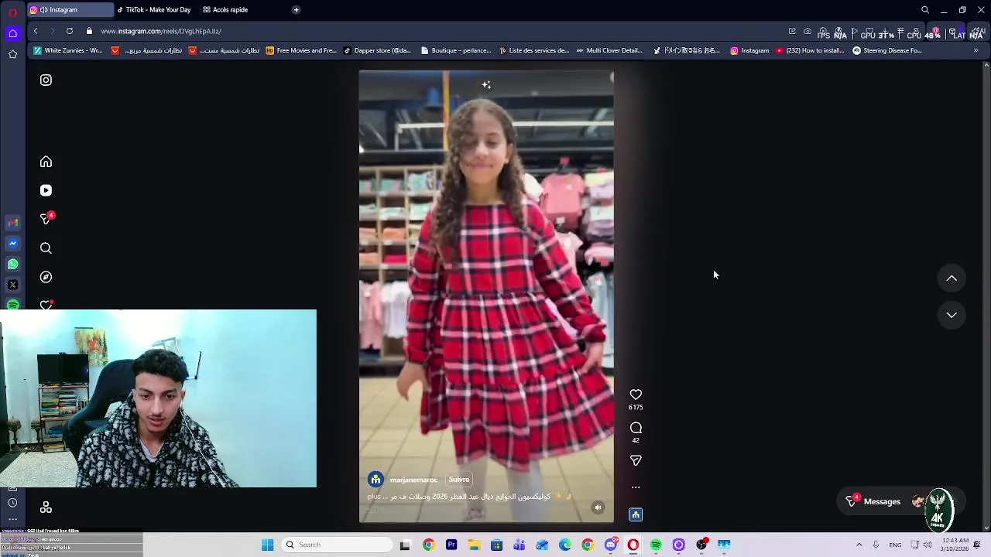The height and width of the screenshot is (557, 991).
Task: Open Free Movies and Fre... bookmark
Action: pyautogui.click(x=301, y=50)
